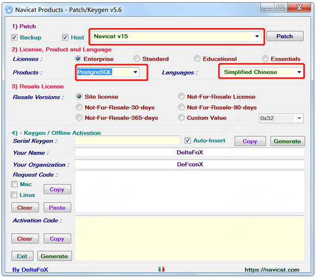Click Copy button beside Request Code
The image size is (317, 278).
(x=58, y=189)
